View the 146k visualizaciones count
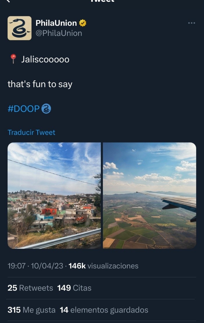Viewport: 204px width, 323px height. pyautogui.click(x=103, y=266)
